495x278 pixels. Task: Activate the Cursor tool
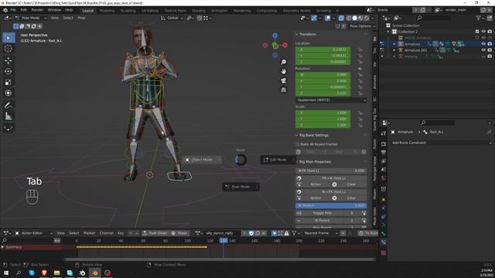(x=9, y=49)
